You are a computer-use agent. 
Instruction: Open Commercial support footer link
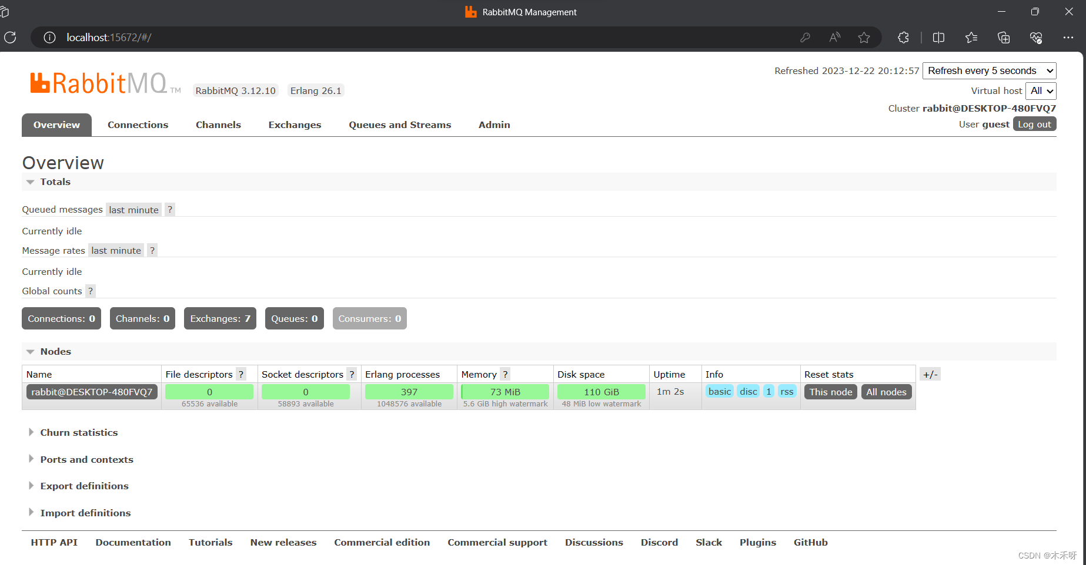pos(497,542)
